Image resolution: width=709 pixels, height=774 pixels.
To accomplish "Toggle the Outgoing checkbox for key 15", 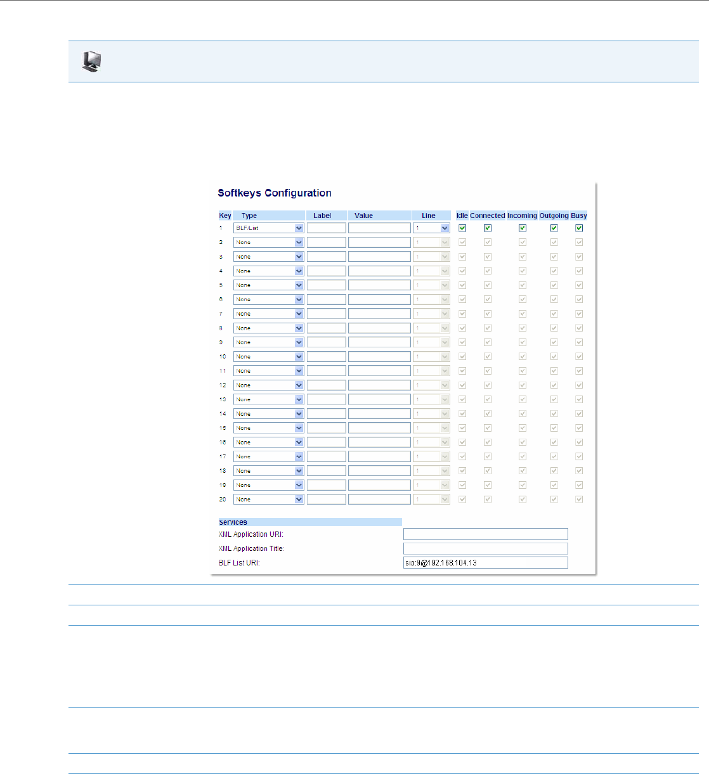I will coord(554,428).
